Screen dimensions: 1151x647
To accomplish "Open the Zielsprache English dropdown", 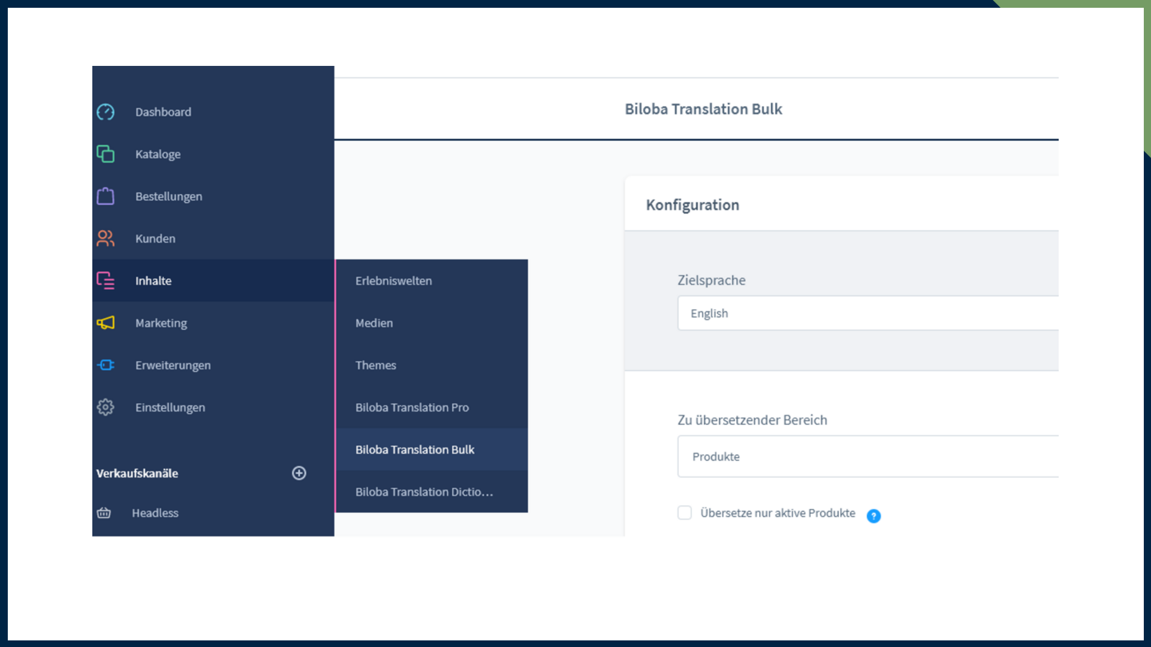I will coord(867,313).
